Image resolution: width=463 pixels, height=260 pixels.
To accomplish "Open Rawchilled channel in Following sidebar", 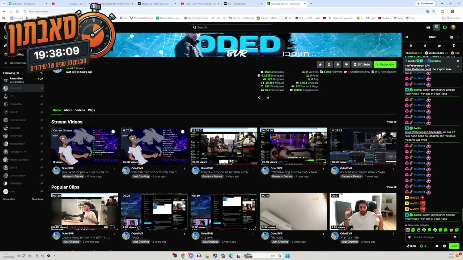I will pyautogui.click(x=23, y=80).
